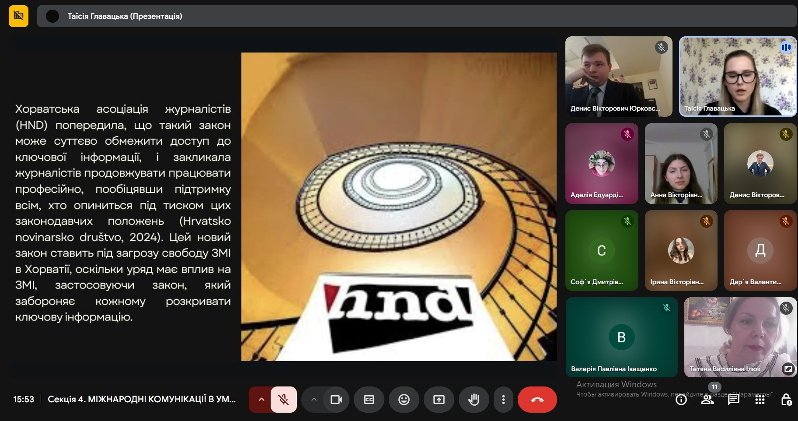
Task: Toggle the camera on or off
Action: pyautogui.click(x=336, y=400)
